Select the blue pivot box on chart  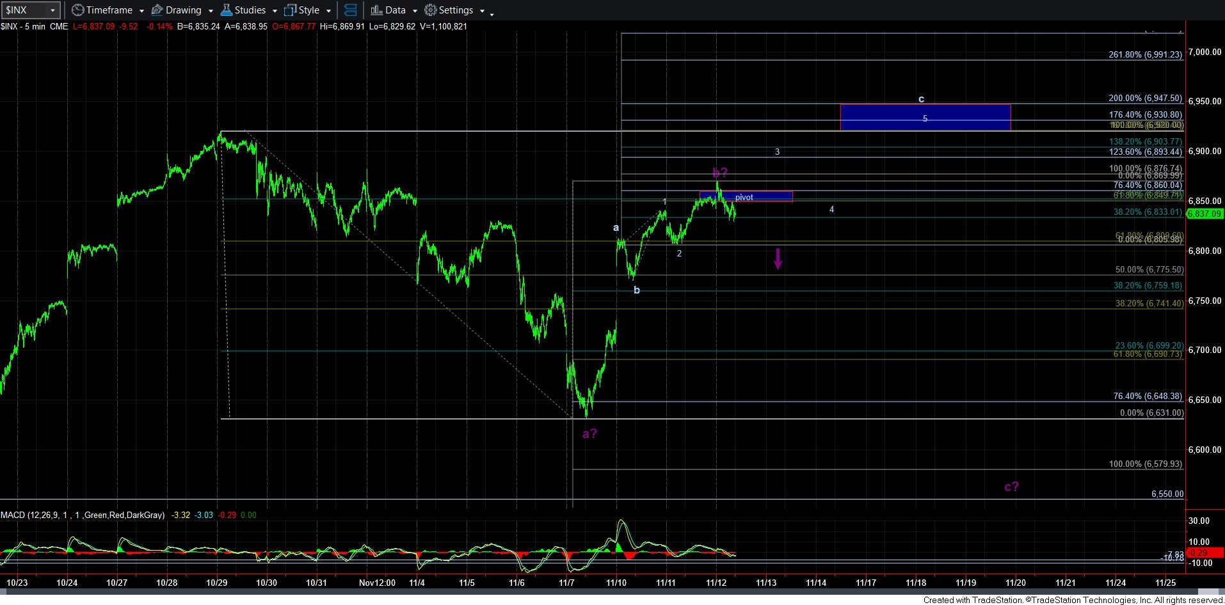coord(746,197)
